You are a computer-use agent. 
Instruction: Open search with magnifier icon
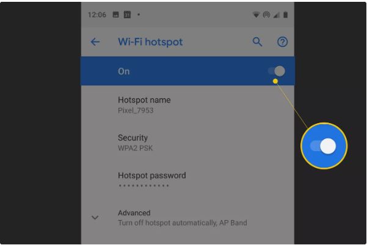(x=257, y=42)
